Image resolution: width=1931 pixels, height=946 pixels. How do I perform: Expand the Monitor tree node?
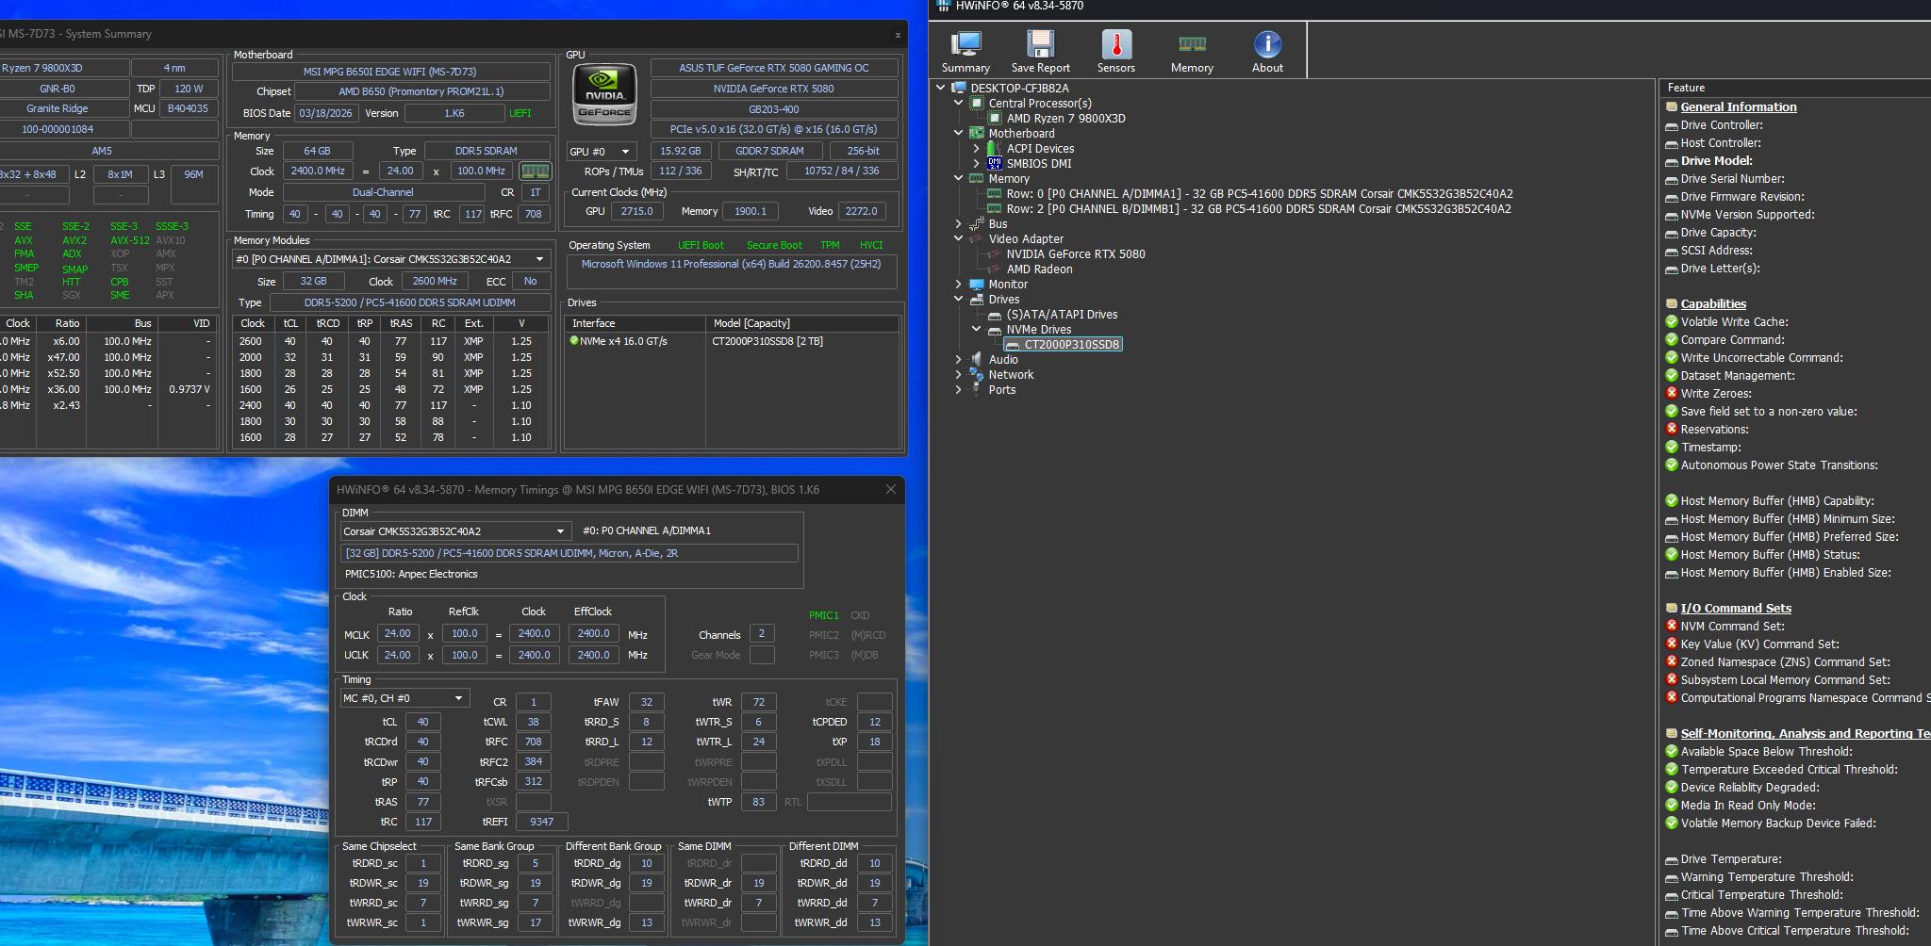(959, 285)
